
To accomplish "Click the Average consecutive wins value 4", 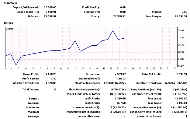I will coord(125,116).
